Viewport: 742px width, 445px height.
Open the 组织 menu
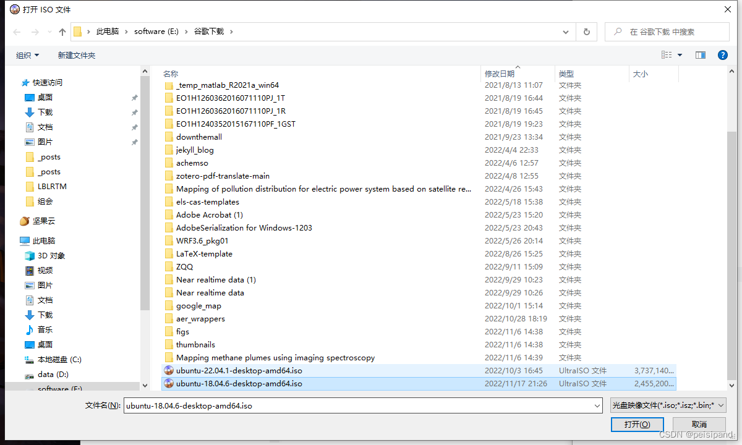(x=28, y=55)
